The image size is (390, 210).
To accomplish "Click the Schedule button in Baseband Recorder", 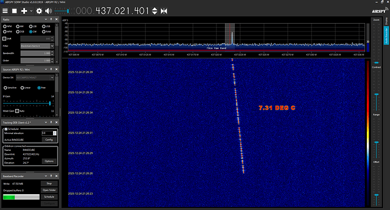I will point(49,197).
